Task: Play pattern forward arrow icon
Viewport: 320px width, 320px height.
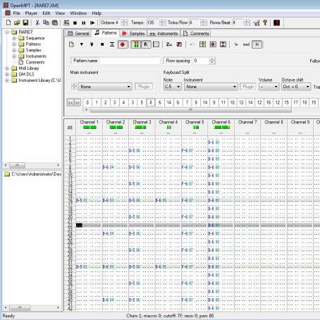Action: click(x=92, y=23)
